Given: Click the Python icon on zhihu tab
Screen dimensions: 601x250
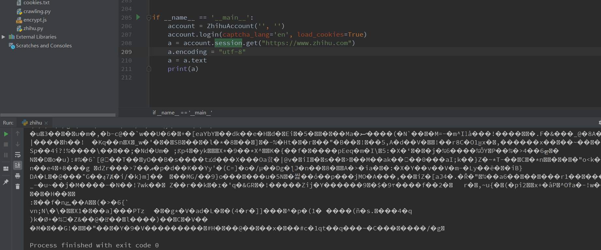Looking at the screenshot, I should [x=25, y=123].
